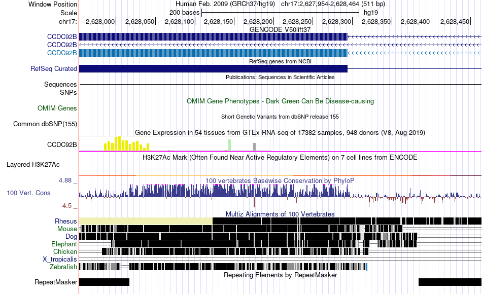Open the 100 Vert. Cons track label
Screen dimensions: 482x294
[28, 193]
